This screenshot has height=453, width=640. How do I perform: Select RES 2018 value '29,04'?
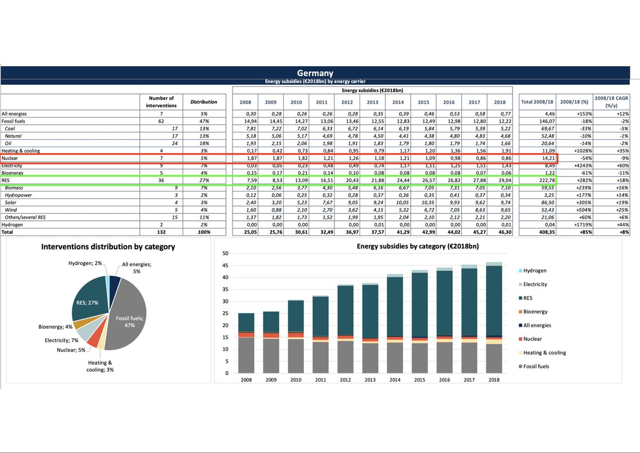point(499,181)
